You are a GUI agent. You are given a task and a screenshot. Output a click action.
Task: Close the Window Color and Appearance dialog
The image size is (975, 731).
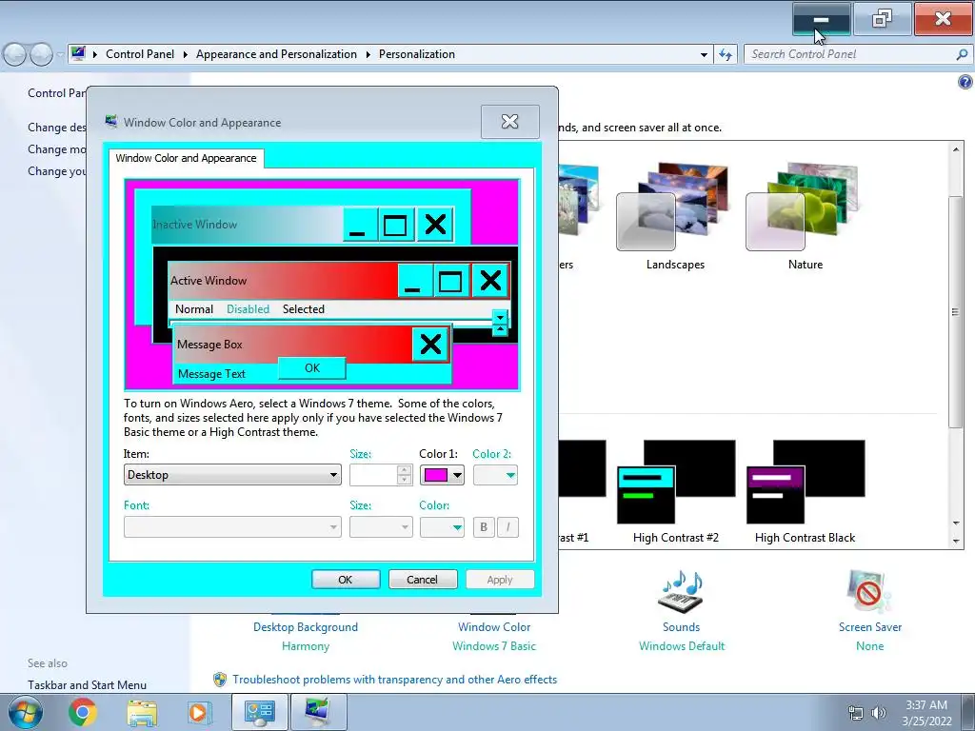(x=510, y=122)
